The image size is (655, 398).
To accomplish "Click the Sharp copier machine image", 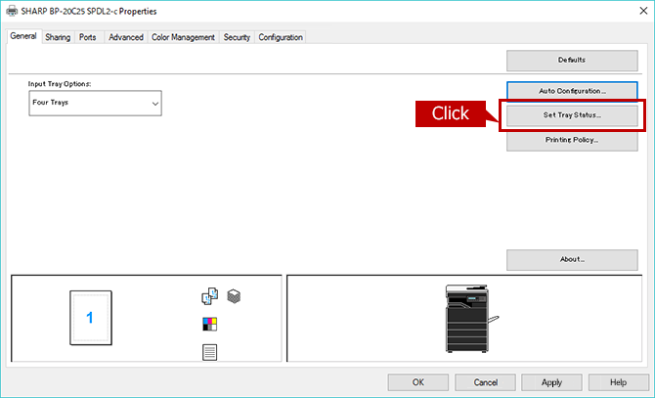I will click(x=471, y=319).
